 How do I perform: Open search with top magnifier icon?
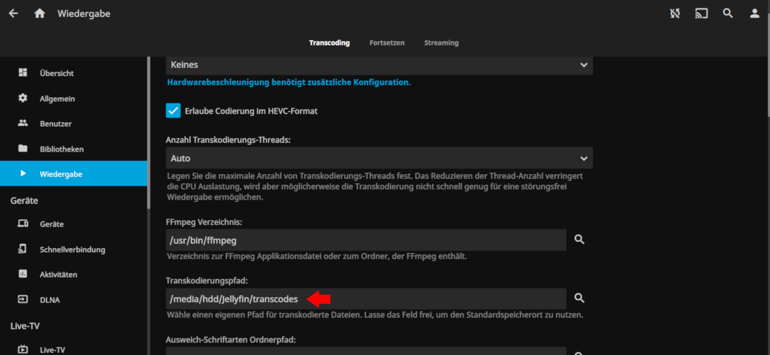click(x=727, y=14)
